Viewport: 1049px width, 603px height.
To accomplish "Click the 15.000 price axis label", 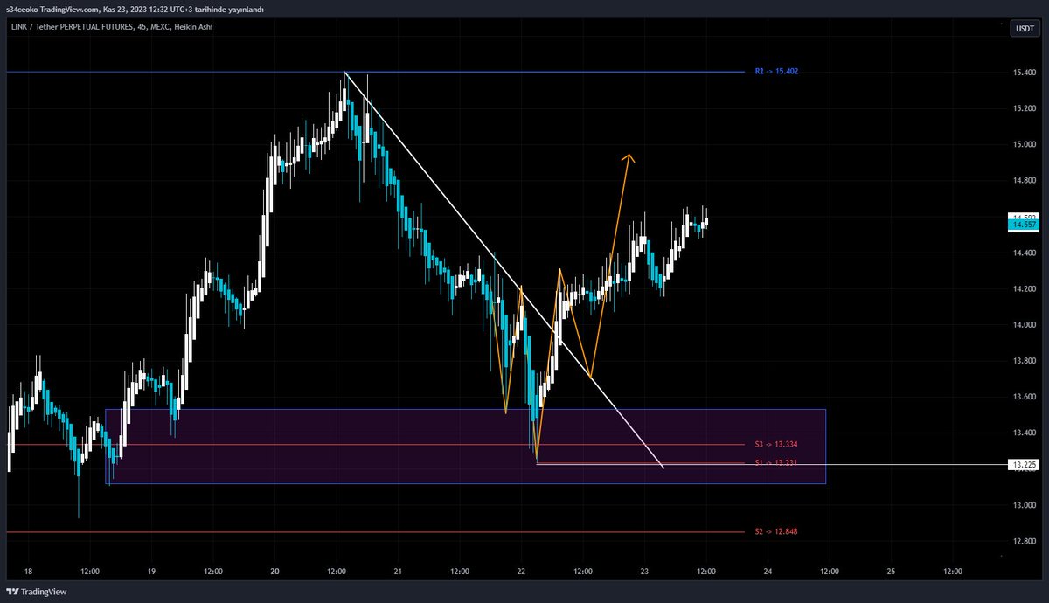I will tap(1024, 144).
